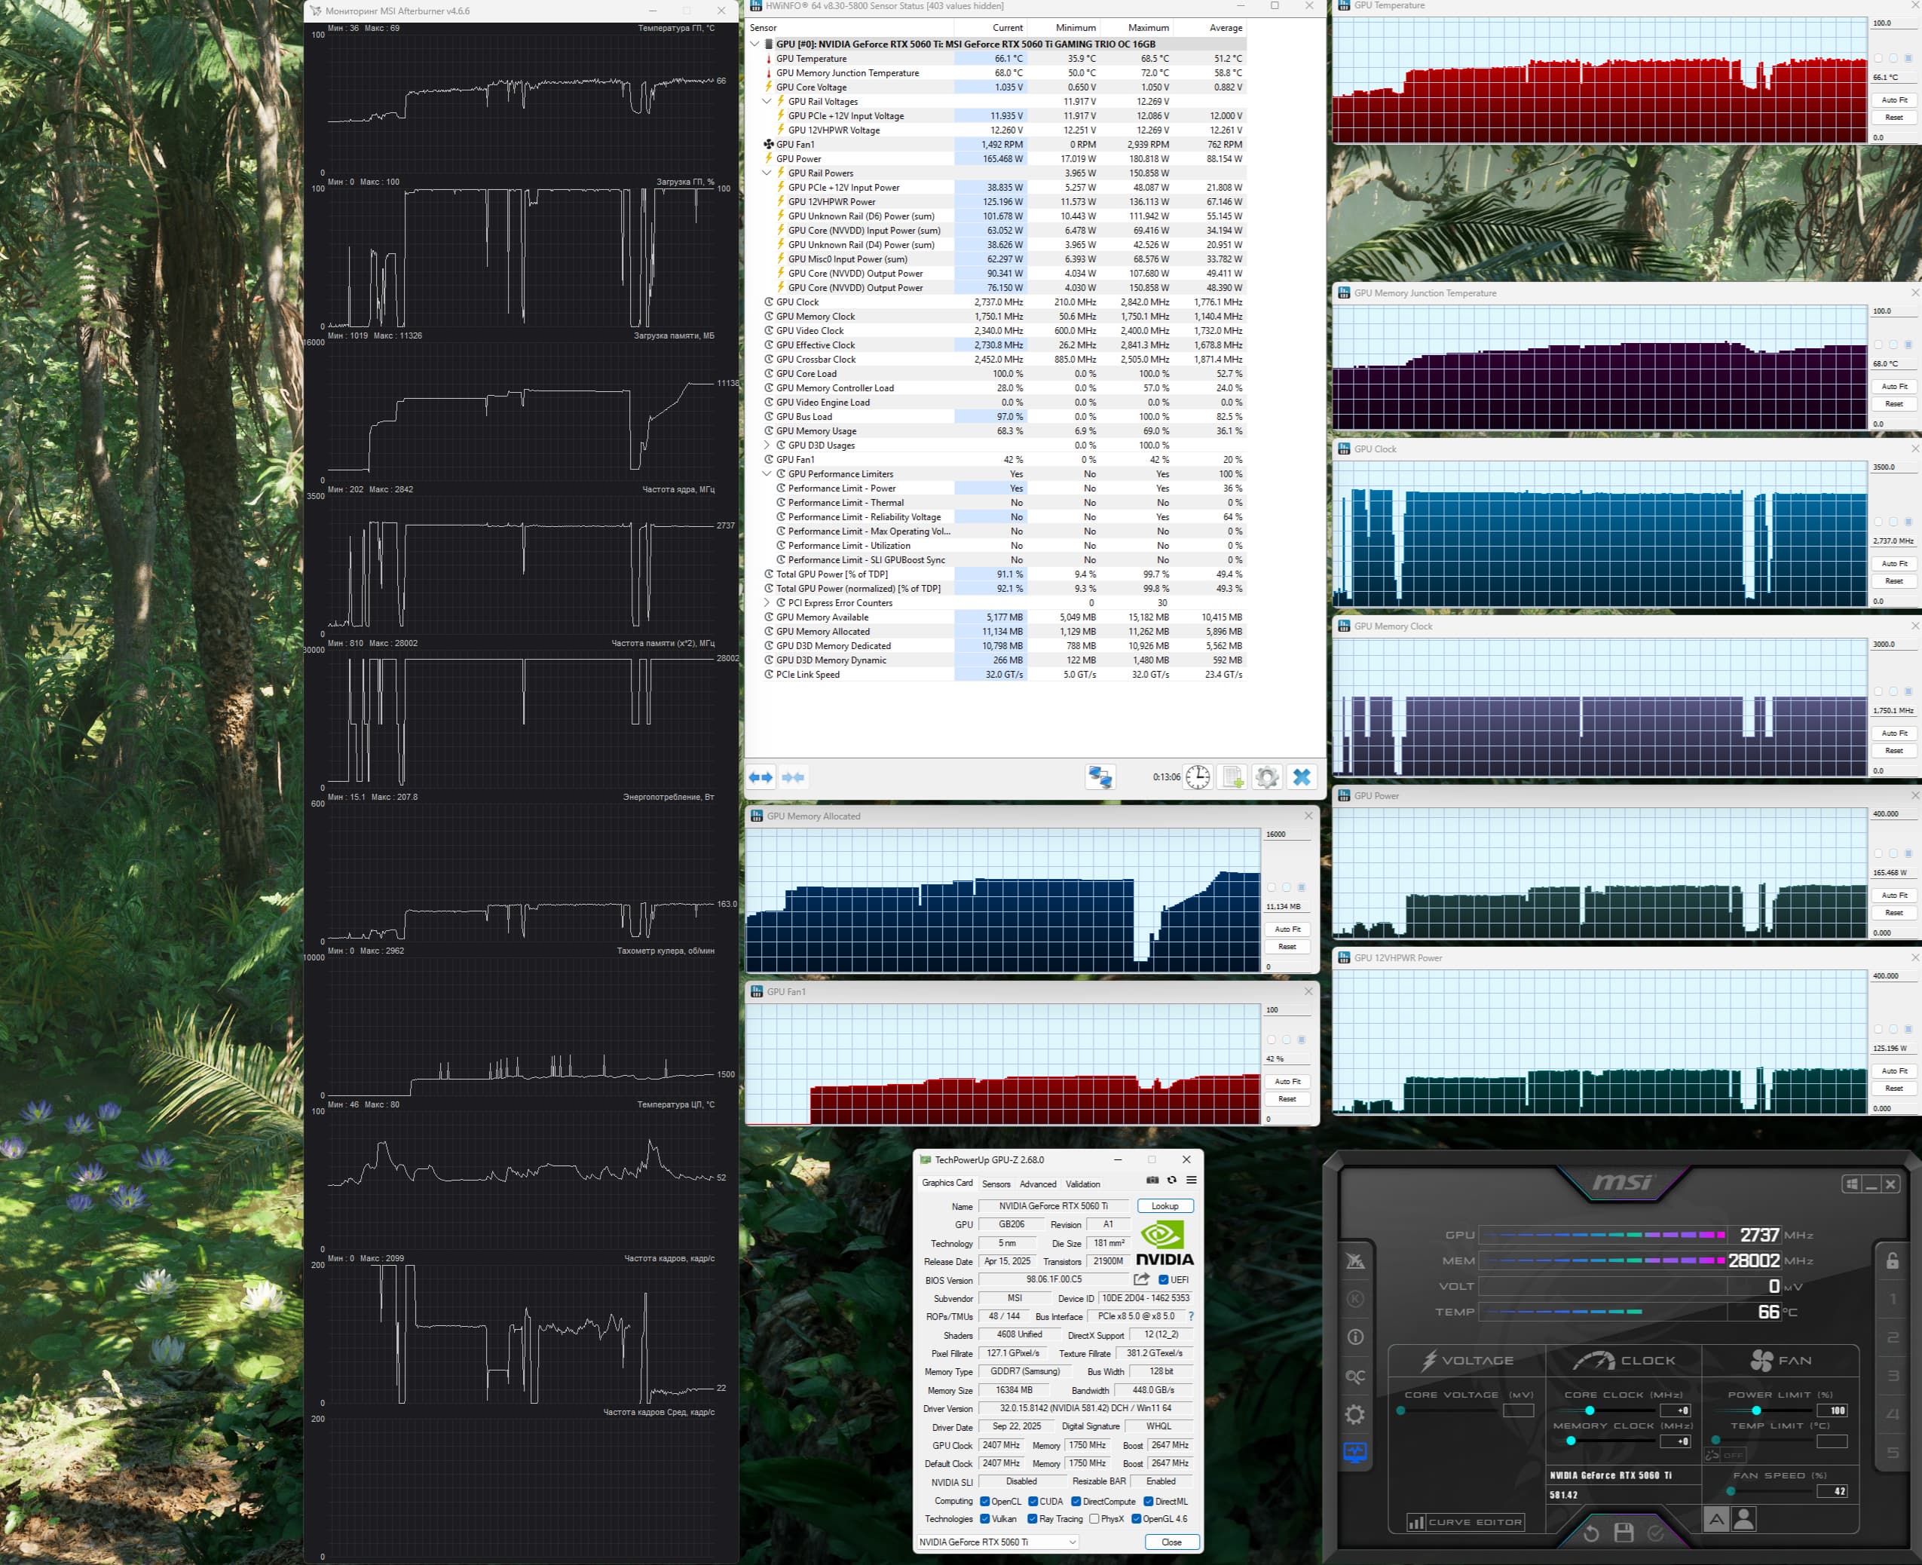Click the Power Limit slider handle
The height and width of the screenshot is (1565, 1922).
[x=1756, y=1410]
